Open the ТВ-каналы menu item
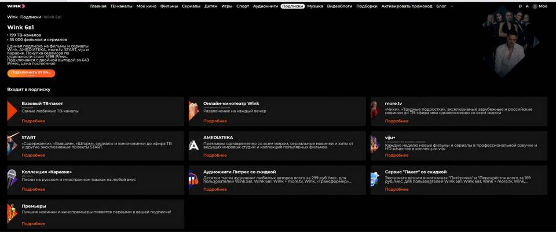 (122, 6)
